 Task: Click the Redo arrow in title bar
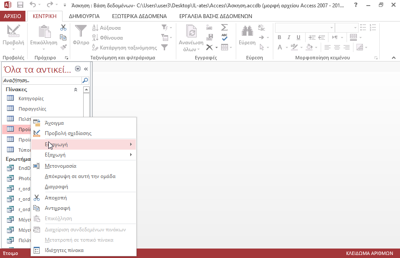click(x=50, y=5)
